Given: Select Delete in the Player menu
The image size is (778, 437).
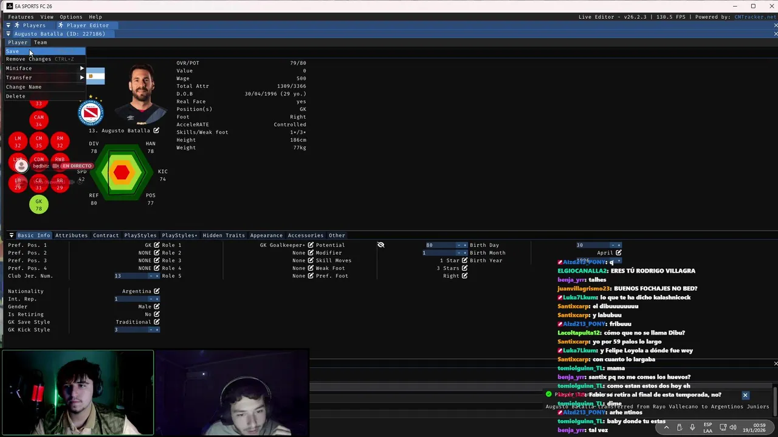Looking at the screenshot, I should coord(45,96).
